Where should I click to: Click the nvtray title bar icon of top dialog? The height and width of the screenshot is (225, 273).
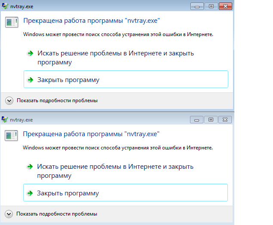click(5, 6)
